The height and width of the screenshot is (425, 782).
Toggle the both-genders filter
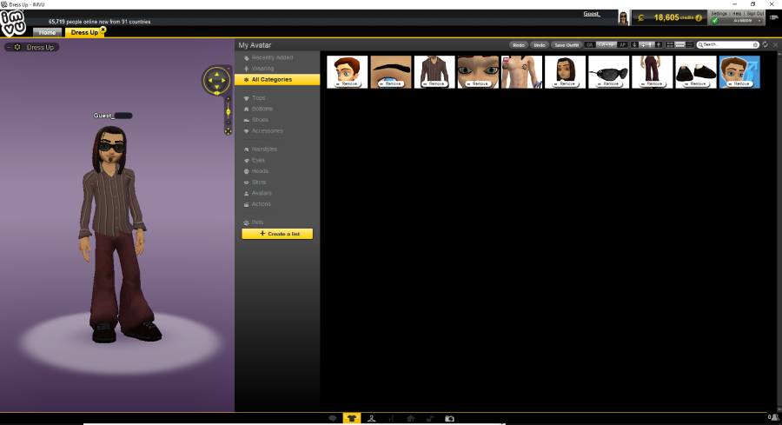point(646,45)
